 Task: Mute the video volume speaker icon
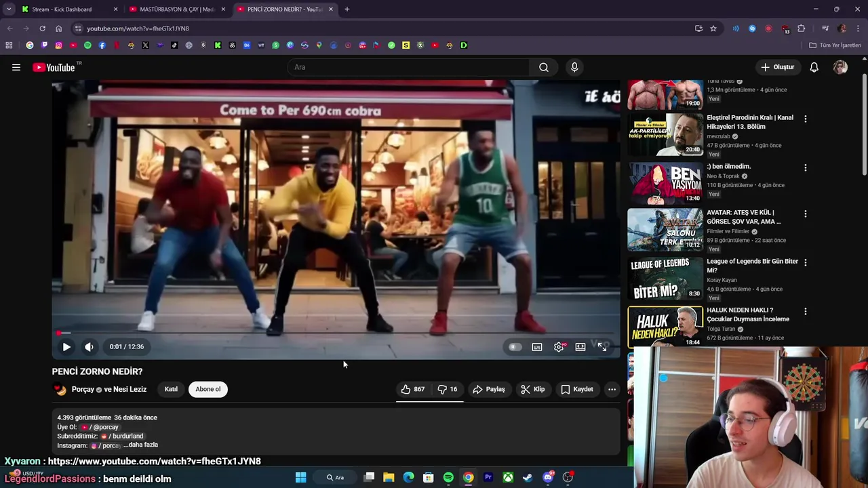click(x=89, y=346)
